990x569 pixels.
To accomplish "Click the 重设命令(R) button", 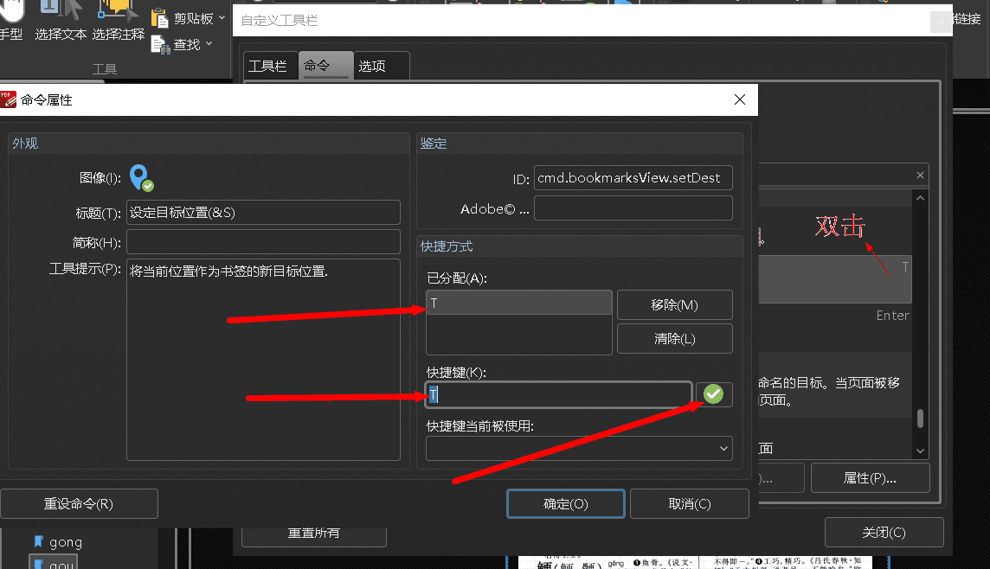I will point(79,503).
